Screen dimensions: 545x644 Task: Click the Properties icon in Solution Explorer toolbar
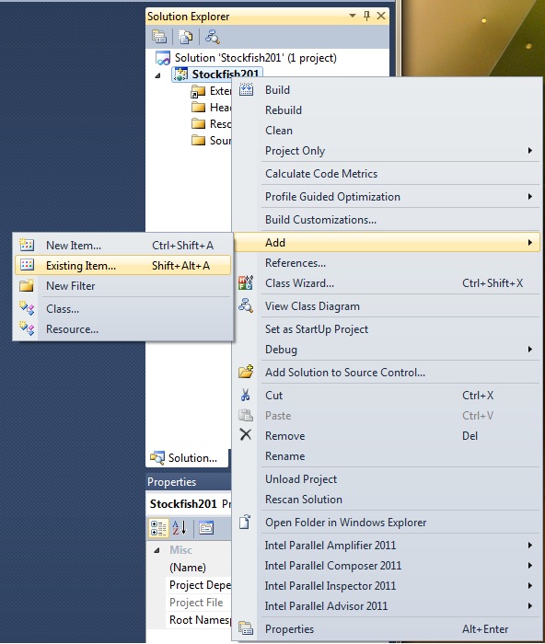(x=159, y=37)
